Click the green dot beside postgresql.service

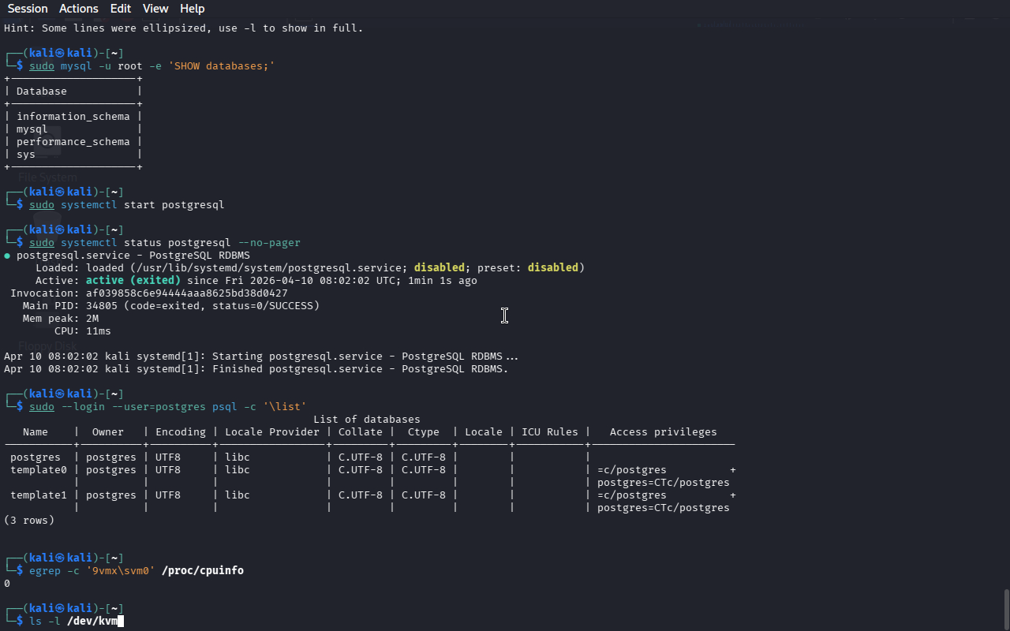tap(7, 256)
